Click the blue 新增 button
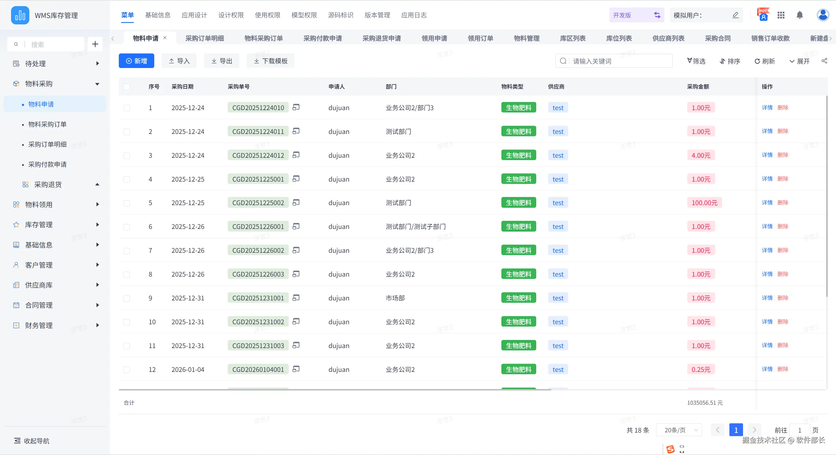This screenshot has height=455, width=836. [136, 61]
